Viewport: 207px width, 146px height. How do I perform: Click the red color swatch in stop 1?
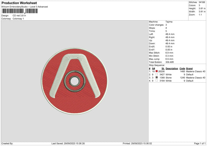157,71
